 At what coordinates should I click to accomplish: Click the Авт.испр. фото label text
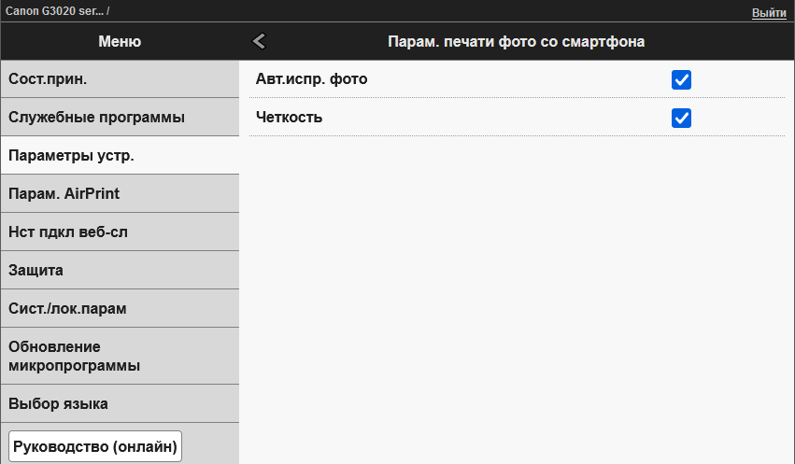(311, 79)
